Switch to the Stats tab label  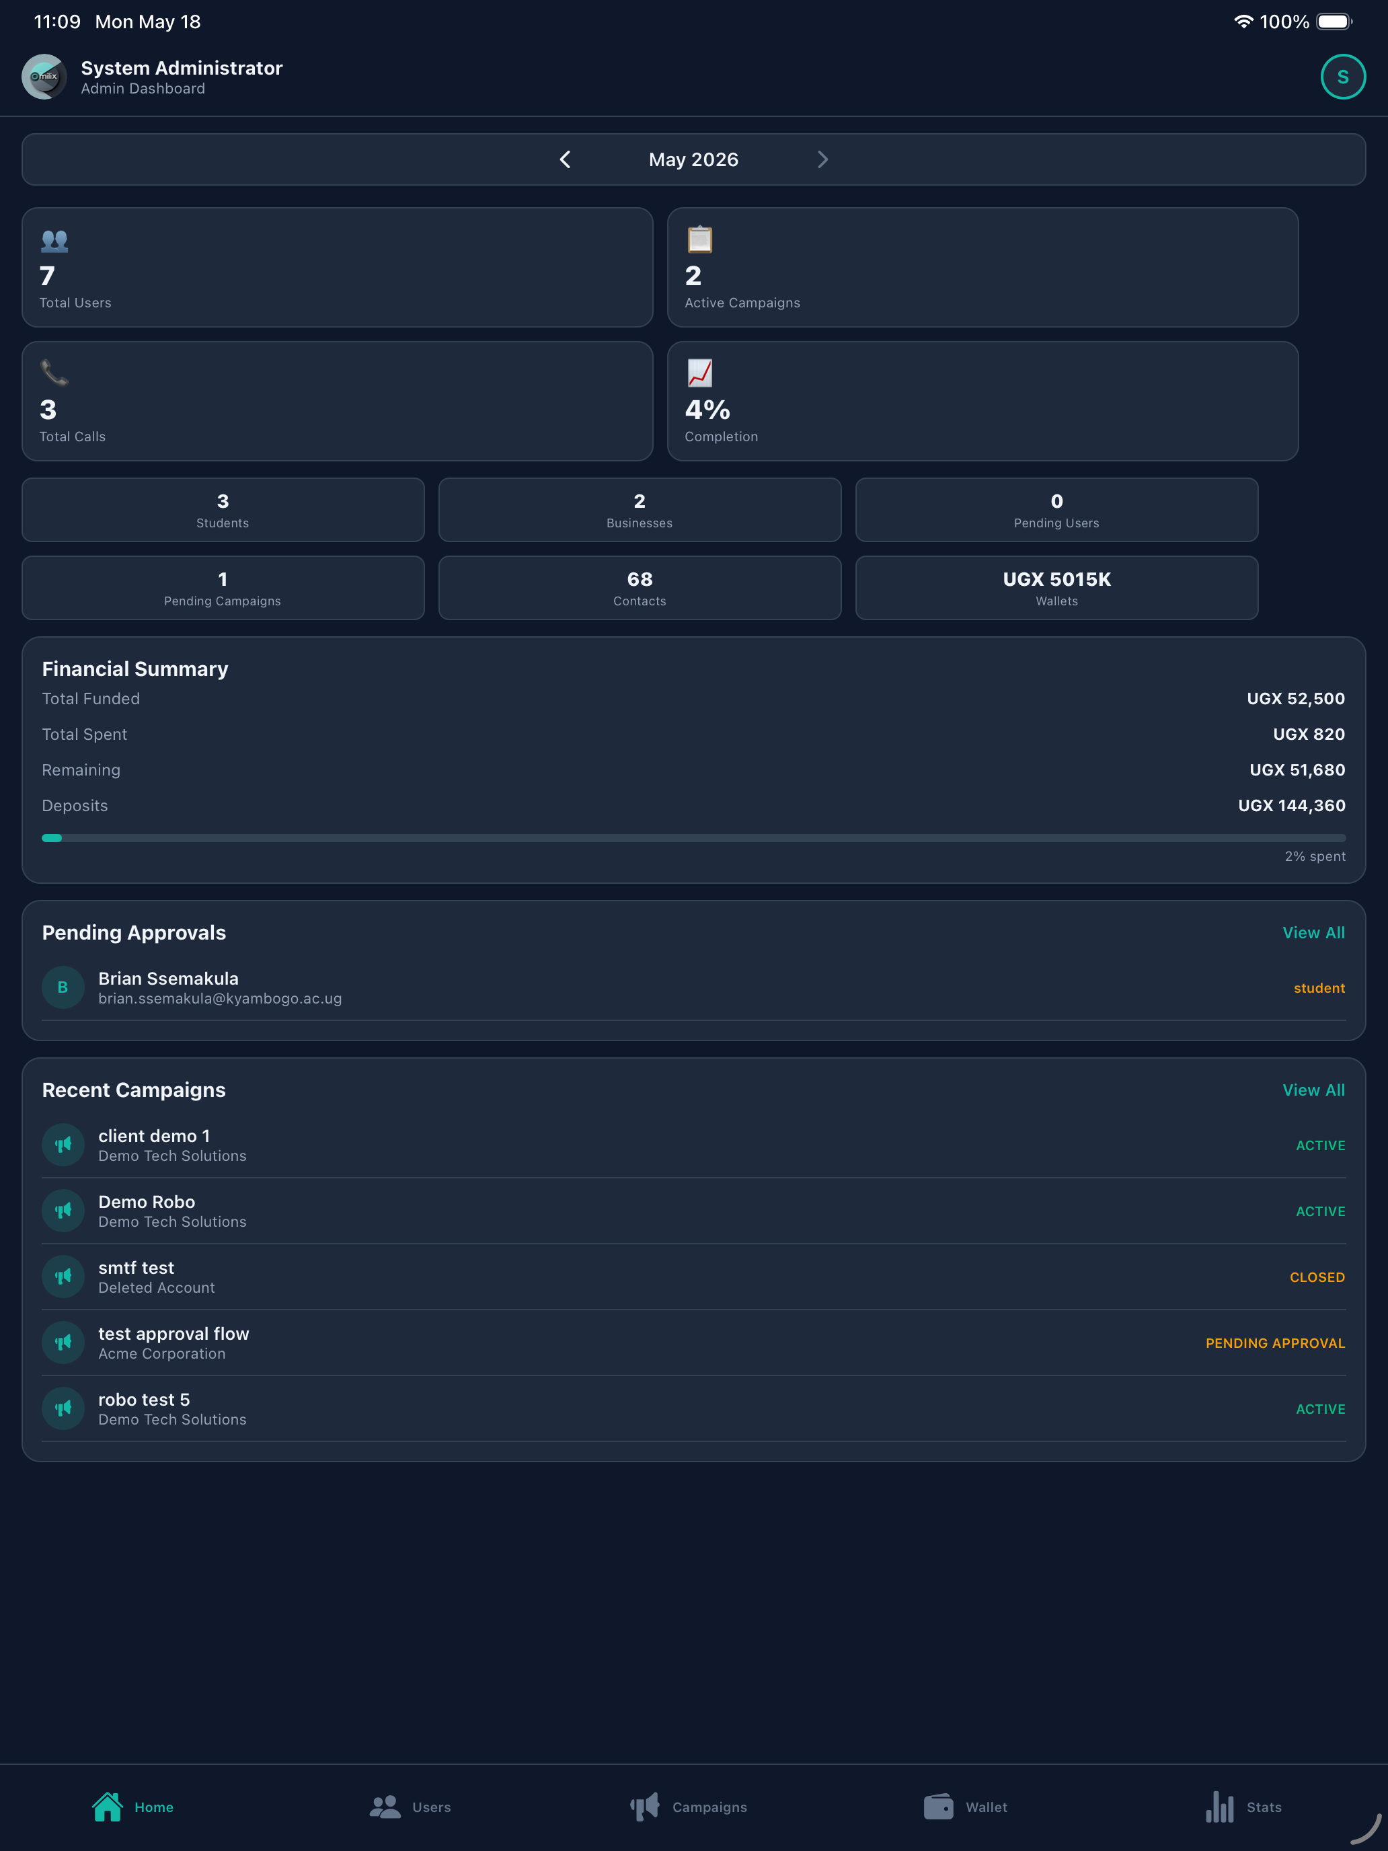[1264, 1807]
